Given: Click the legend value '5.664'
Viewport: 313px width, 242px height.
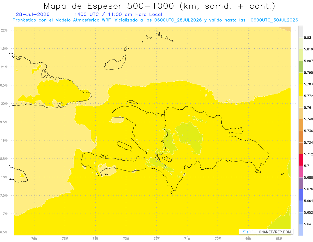Looking at the screenshot, I should tap(309, 201).
